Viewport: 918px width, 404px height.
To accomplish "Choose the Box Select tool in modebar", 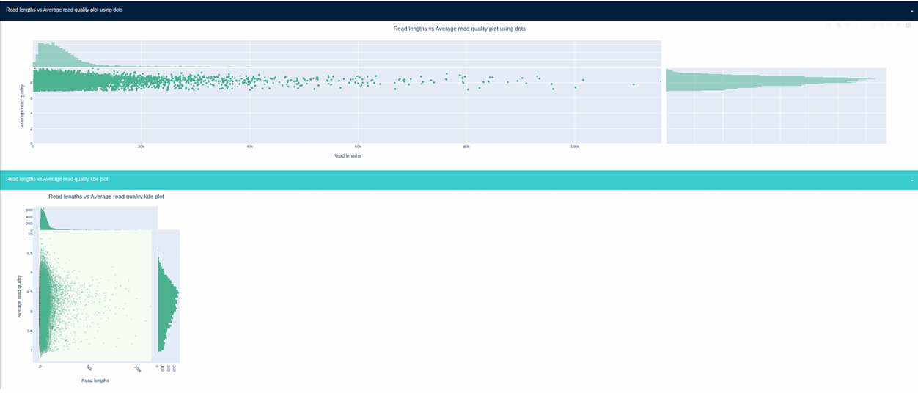I will click(856, 26).
